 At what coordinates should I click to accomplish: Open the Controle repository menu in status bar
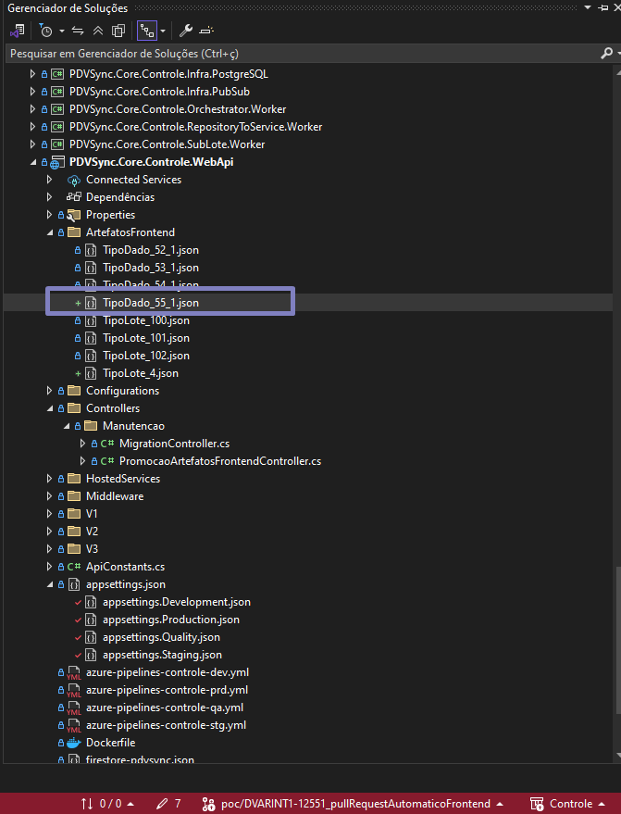point(565,804)
